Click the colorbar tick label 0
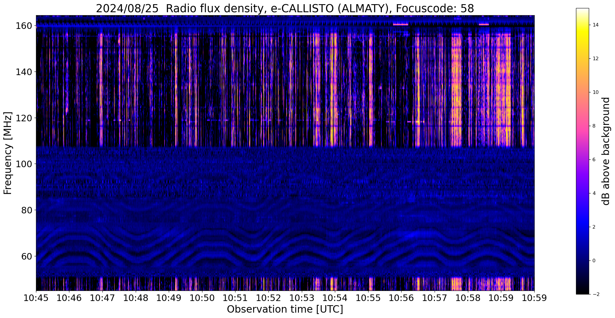Image resolution: width=615 pixels, height=318 pixels. click(594, 261)
